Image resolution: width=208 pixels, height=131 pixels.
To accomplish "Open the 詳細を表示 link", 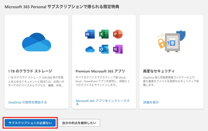I will [151, 102].
